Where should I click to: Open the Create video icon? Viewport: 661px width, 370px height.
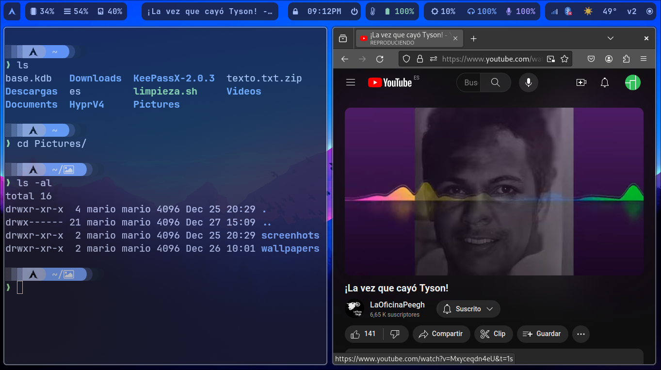[581, 82]
